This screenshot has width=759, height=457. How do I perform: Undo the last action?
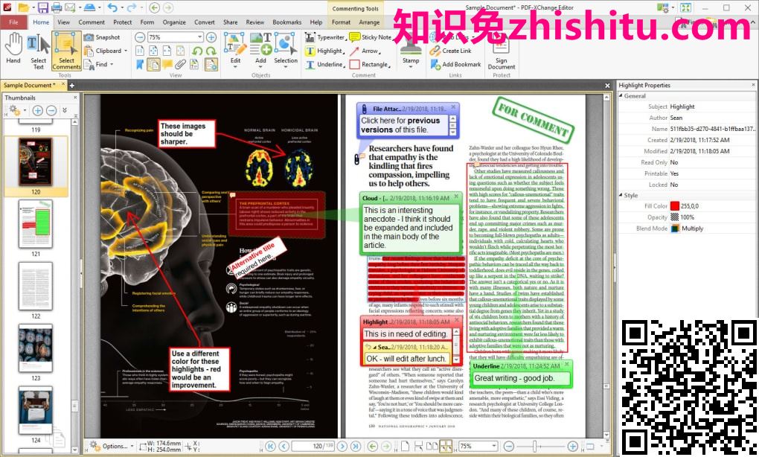coord(112,7)
